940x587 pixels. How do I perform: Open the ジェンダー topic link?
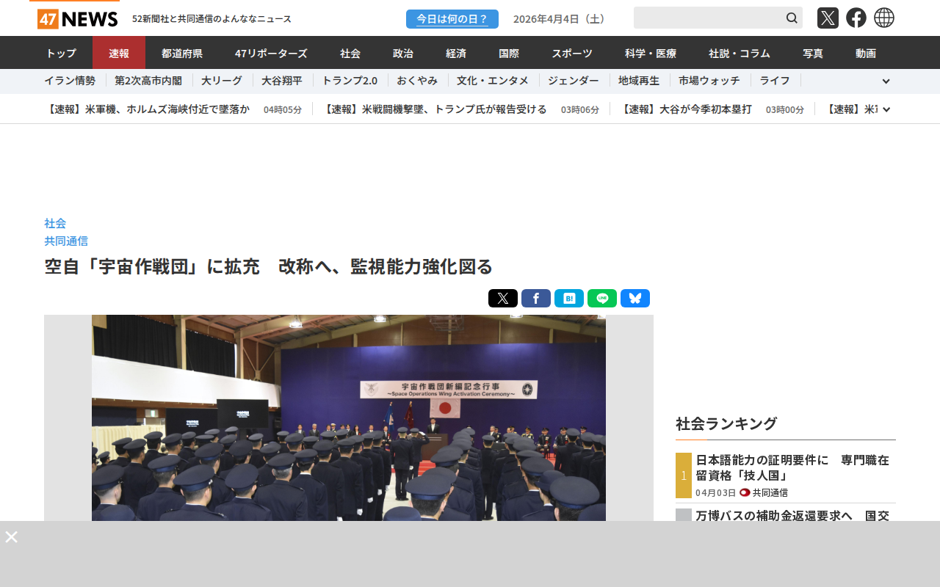coord(574,81)
